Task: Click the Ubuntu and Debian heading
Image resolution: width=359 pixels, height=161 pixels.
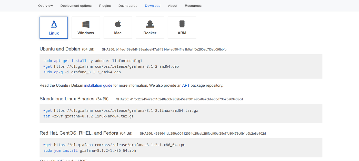Action: [x=60, y=49]
